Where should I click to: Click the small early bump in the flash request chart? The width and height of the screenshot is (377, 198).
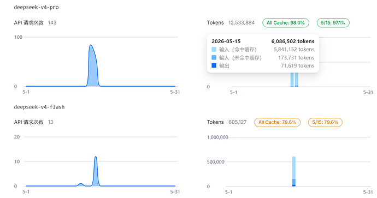(81, 184)
